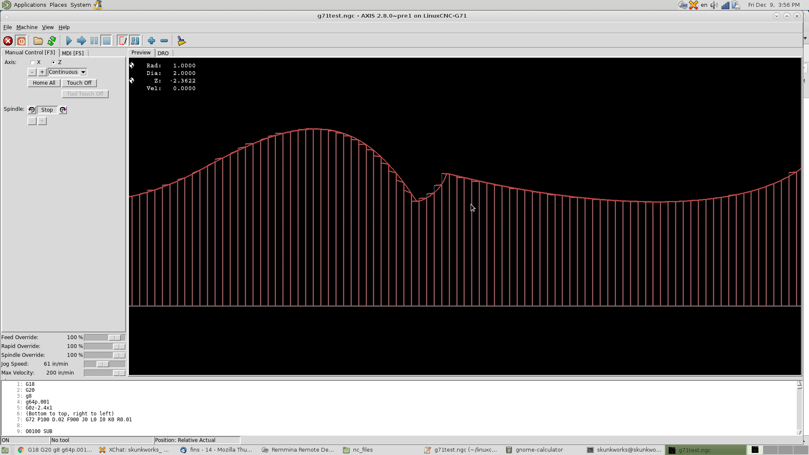This screenshot has width=809, height=455.
Task: Switch to Mozilla Thunderbird fins taskbar item
Action: tap(217, 450)
